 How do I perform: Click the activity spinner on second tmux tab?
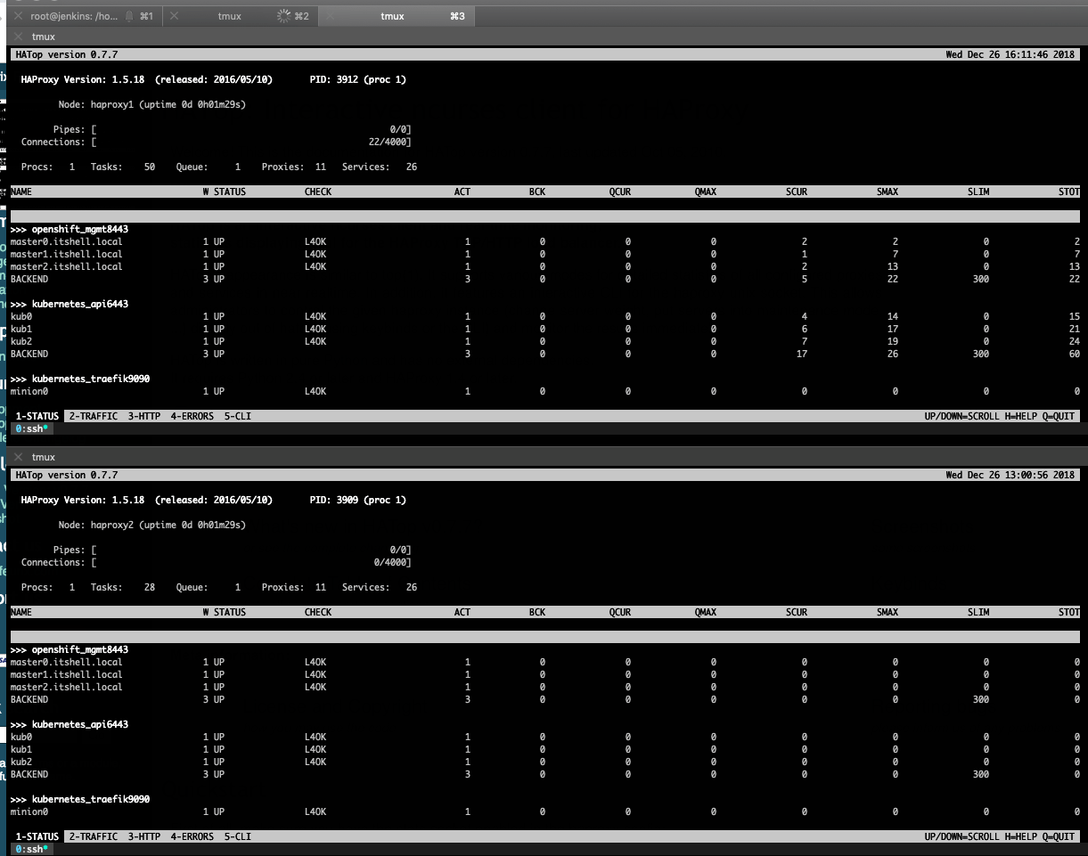(x=284, y=16)
